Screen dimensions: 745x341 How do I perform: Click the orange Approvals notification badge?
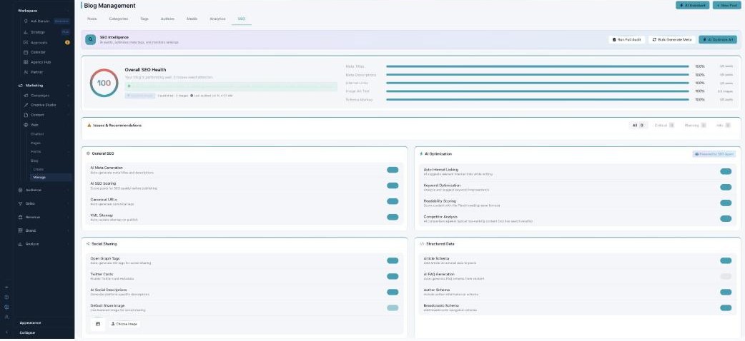click(x=67, y=43)
